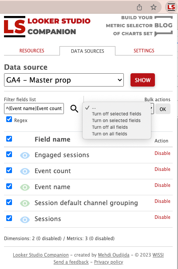Disable the Event name field

(162, 185)
